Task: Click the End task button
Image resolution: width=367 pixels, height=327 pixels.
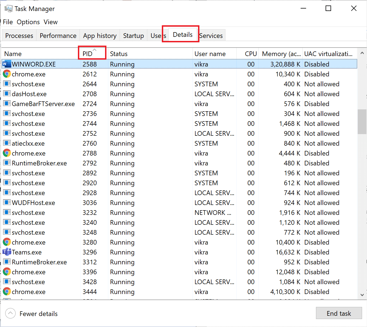Action: (x=339, y=313)
